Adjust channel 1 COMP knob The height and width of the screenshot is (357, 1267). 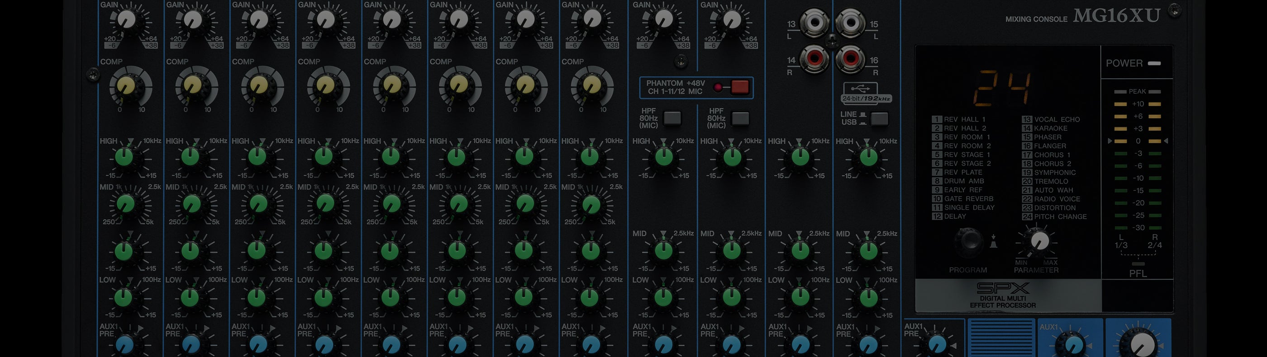[125, 86]
